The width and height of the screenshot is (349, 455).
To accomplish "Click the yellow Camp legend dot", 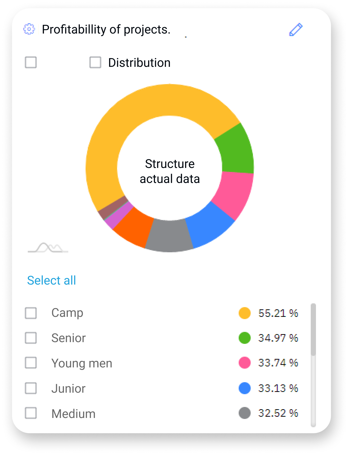I will (x=244, y=313).
